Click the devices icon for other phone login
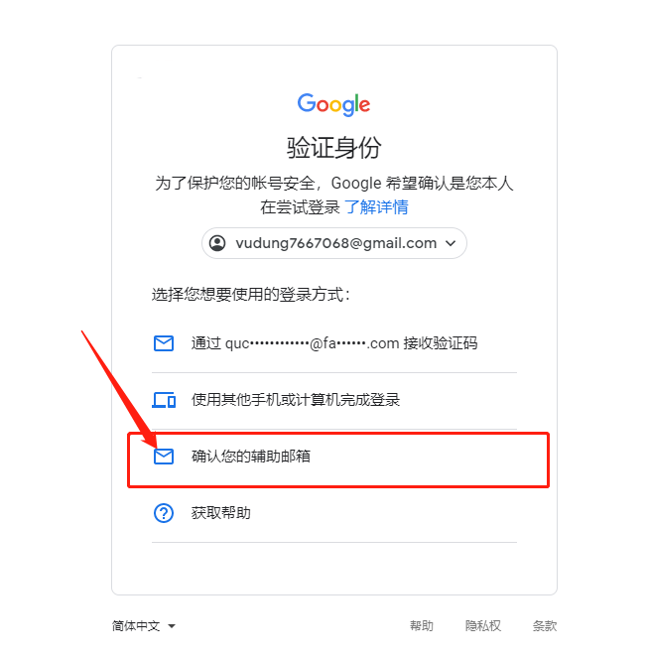The image size is (648, 658). pos(164,400)
